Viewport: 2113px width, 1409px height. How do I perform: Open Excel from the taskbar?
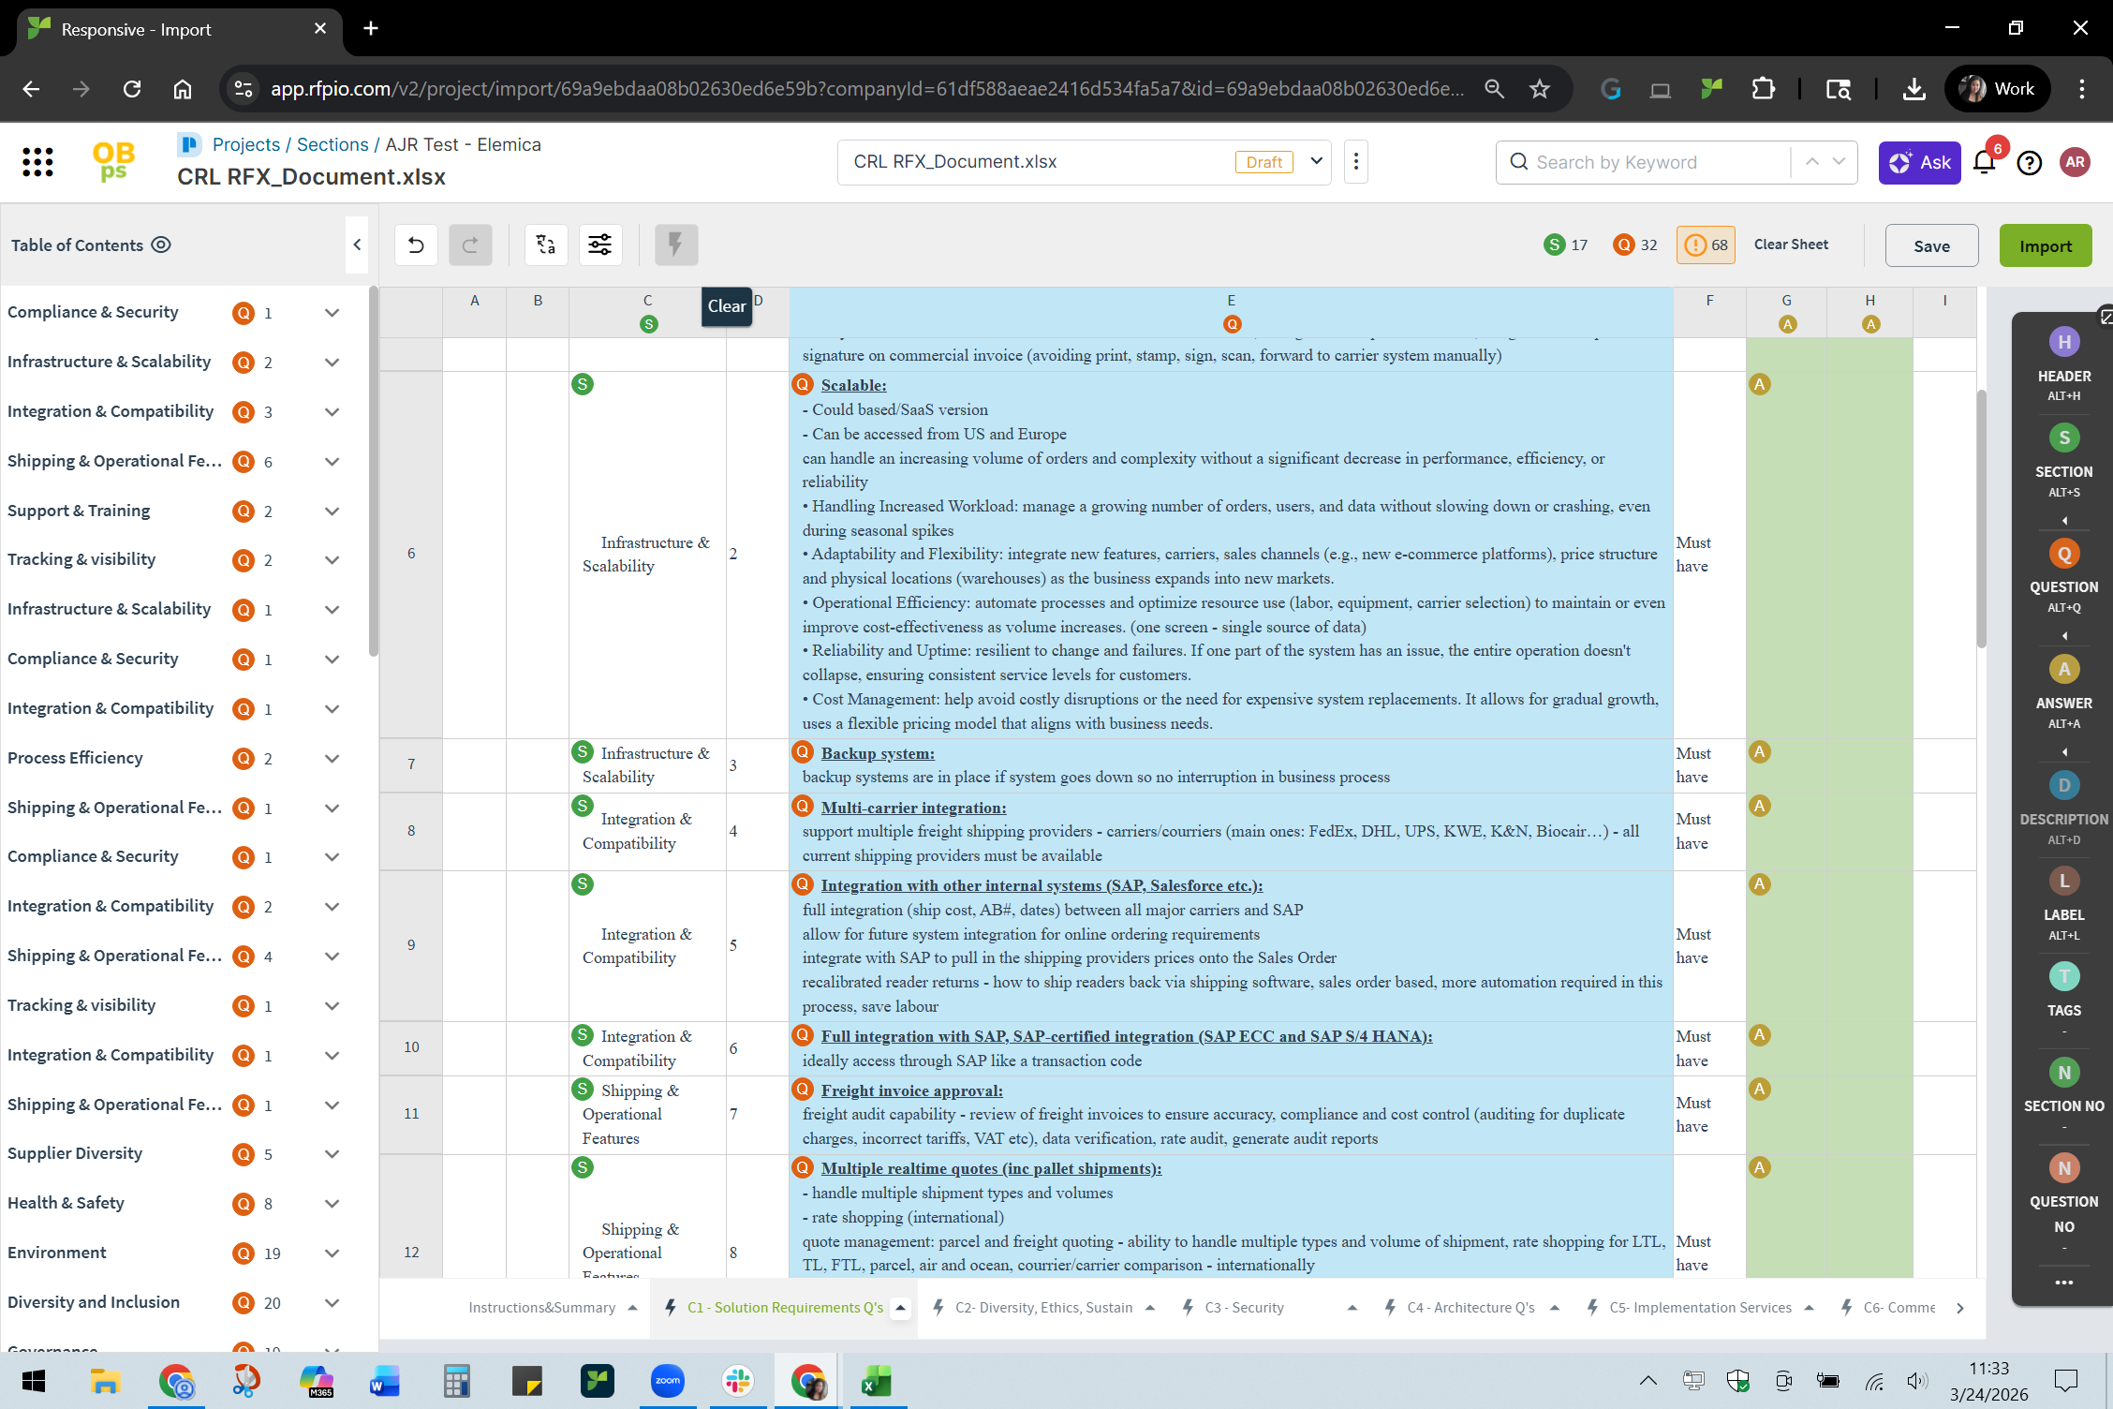(x=877, y=1381)
